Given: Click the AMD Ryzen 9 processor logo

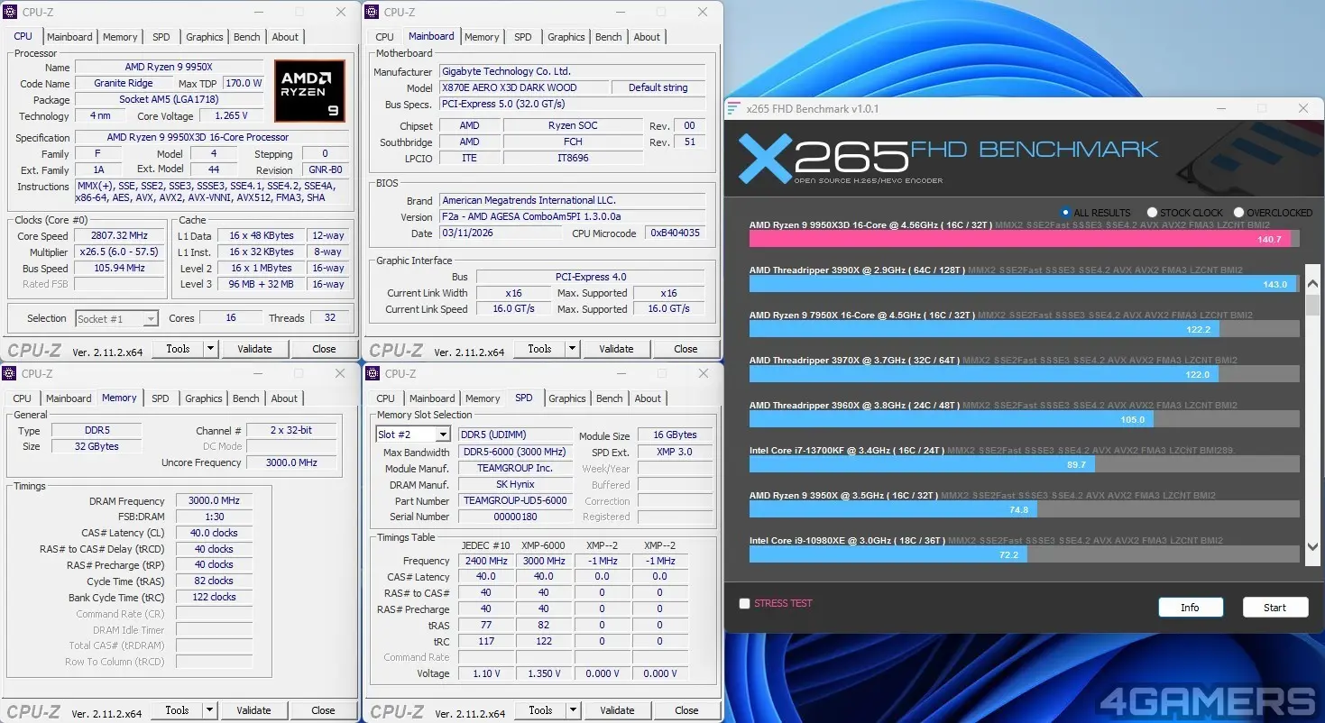Looking at the screenshot, I should (310, 91).
